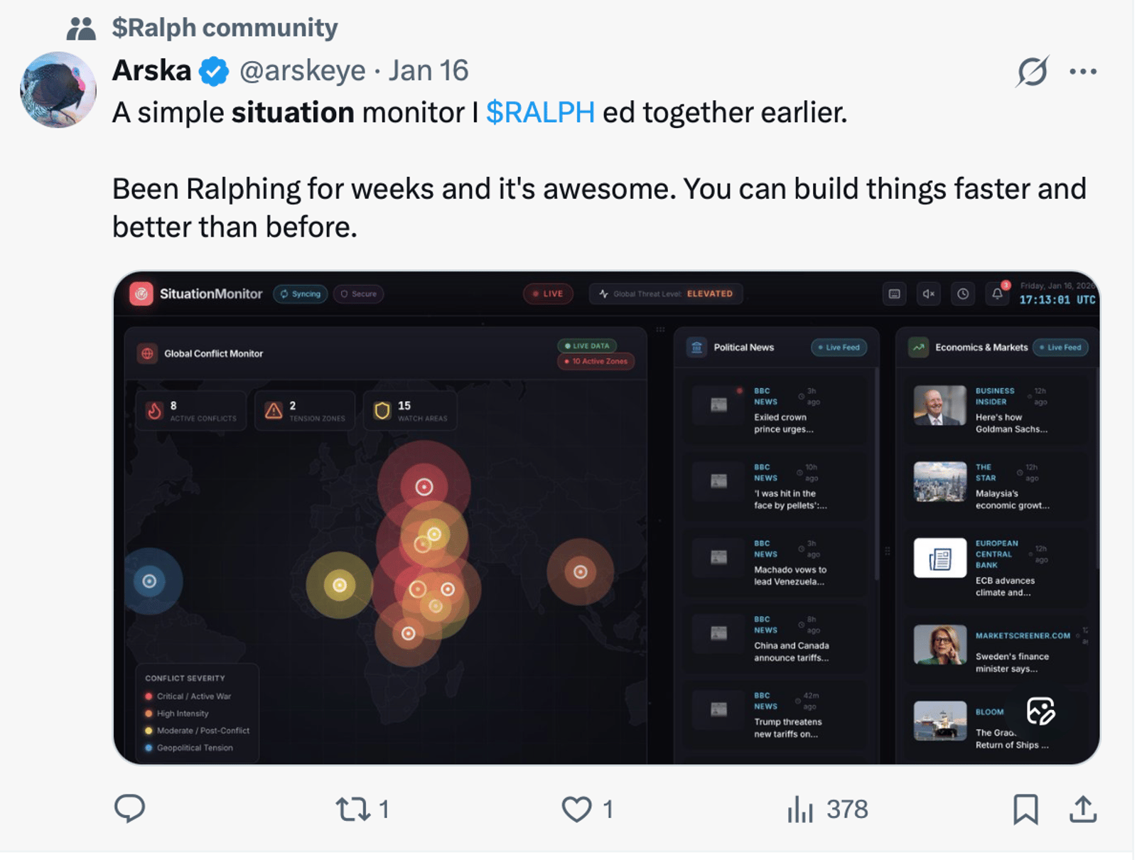Bookmark this tweet
The image size is (1137, 860).
point(1025,809)
